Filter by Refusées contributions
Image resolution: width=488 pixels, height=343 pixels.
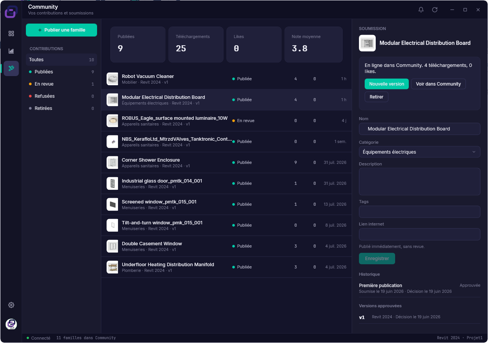pos(61,96)
